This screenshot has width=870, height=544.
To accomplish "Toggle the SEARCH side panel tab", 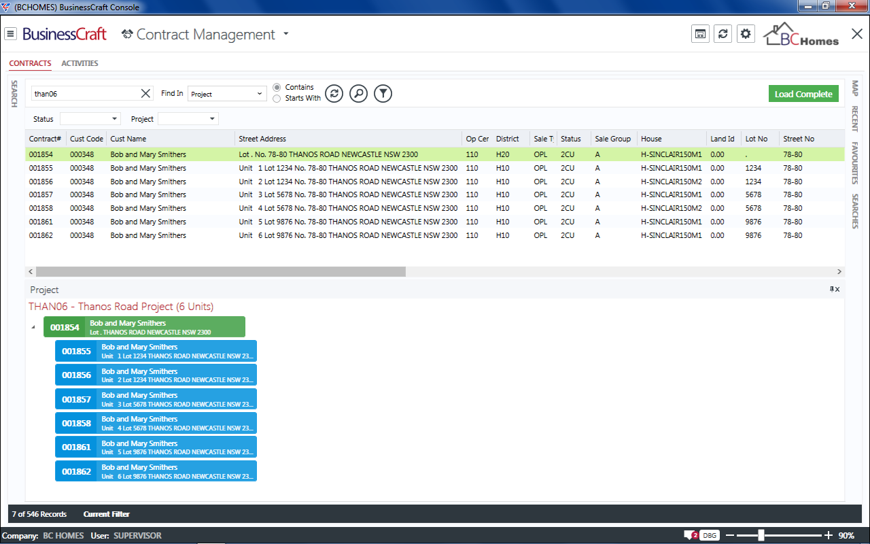I will pos(14,94).
